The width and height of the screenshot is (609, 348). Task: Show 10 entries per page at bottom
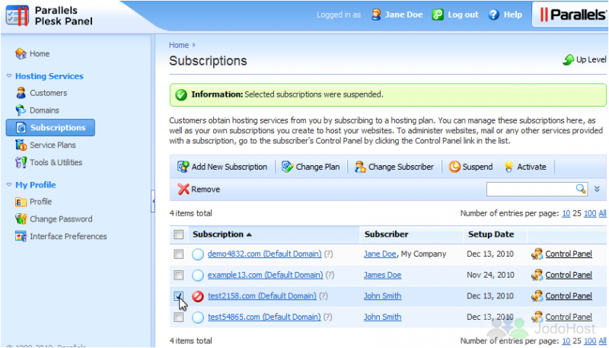pyautogui.click(x=566, y=340)
